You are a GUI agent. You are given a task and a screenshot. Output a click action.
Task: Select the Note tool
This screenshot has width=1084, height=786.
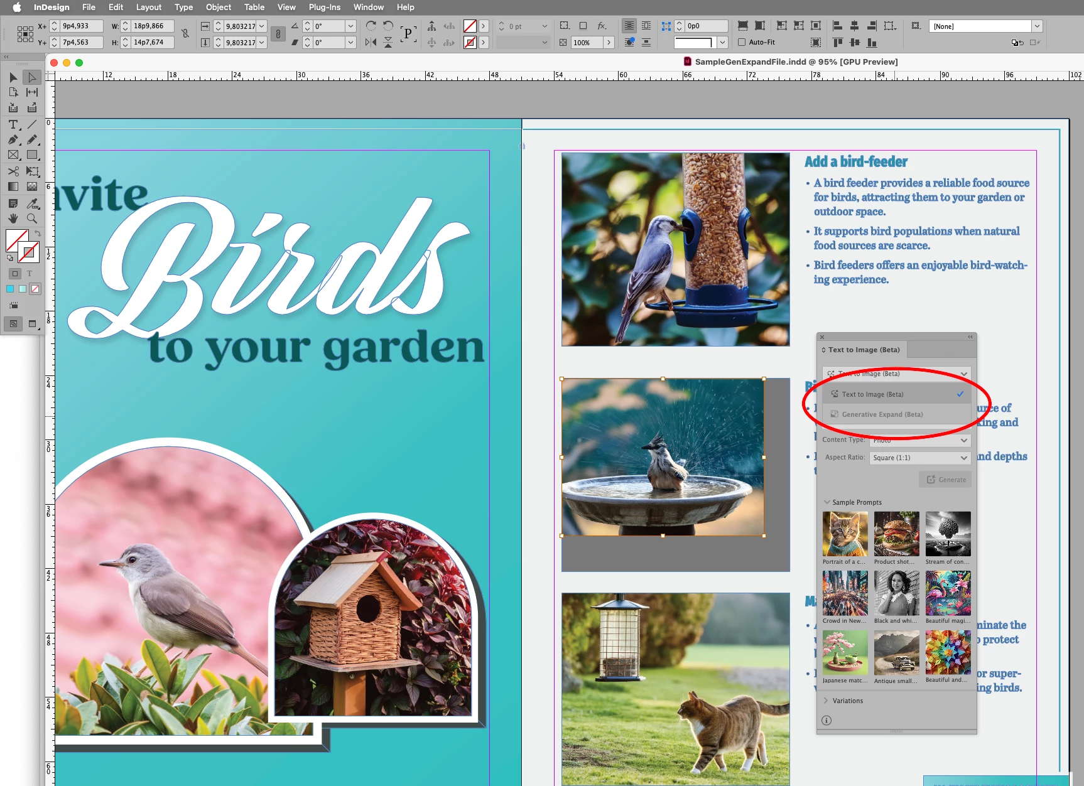[13, 203]
